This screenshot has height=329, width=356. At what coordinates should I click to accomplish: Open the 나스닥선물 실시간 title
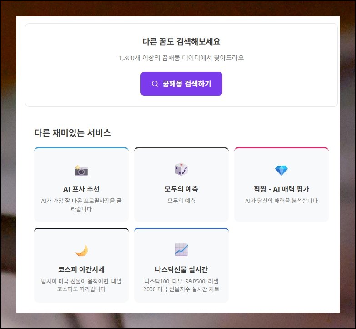coord(181,269)
